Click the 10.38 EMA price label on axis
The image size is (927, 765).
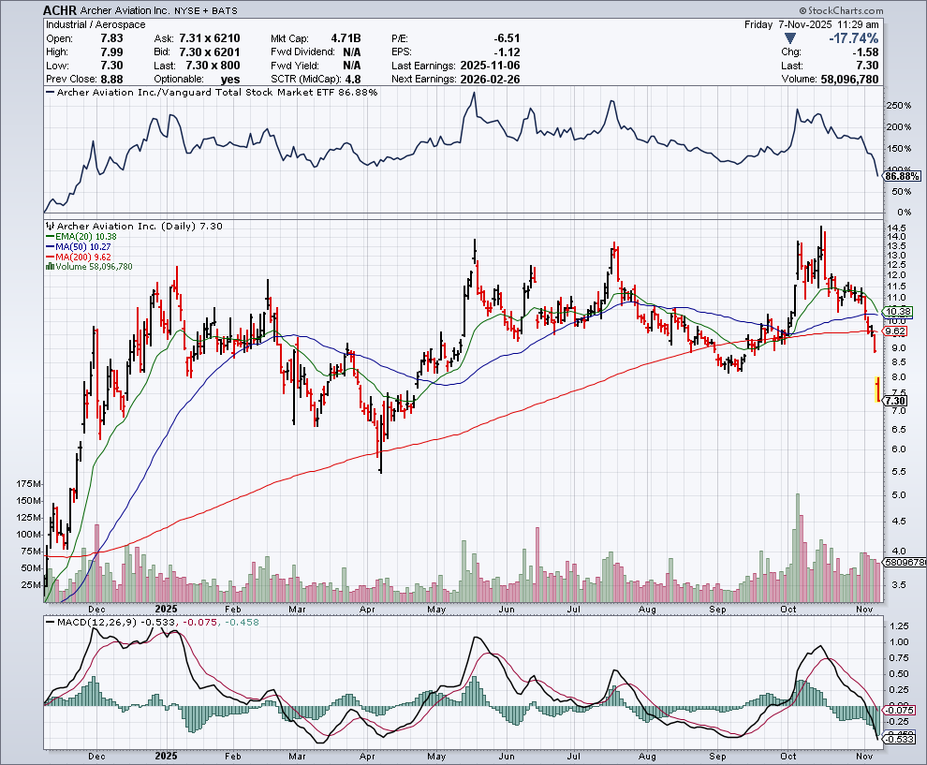coord(898,311)
